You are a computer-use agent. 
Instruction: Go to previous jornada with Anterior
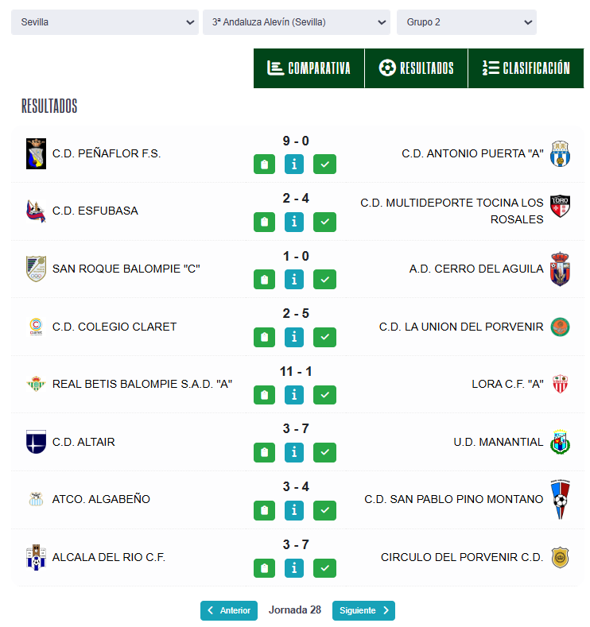tap(229, 610)
